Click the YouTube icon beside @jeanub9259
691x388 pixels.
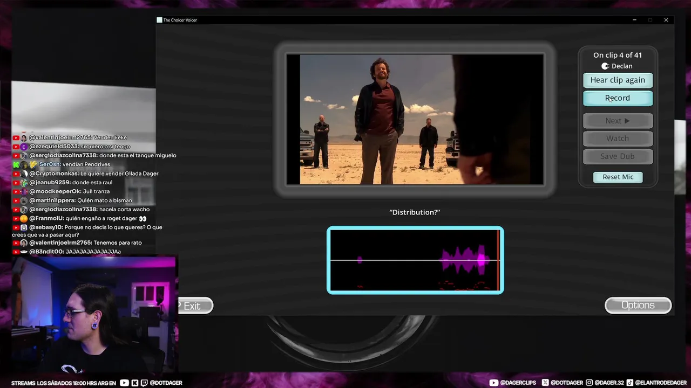16,183
